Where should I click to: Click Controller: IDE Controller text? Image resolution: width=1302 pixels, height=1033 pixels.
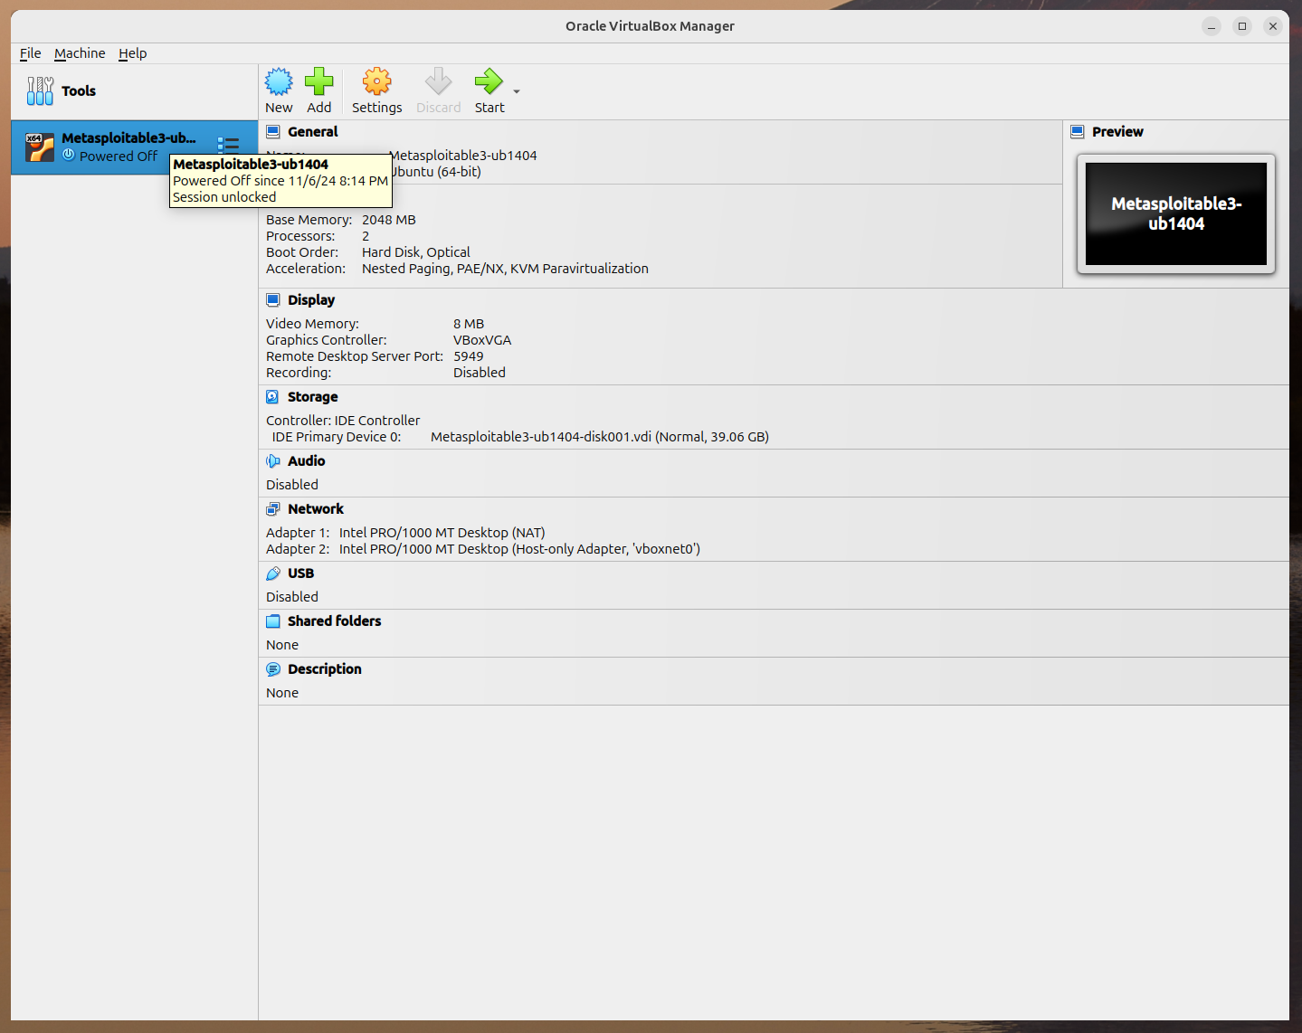click(343, 420)
